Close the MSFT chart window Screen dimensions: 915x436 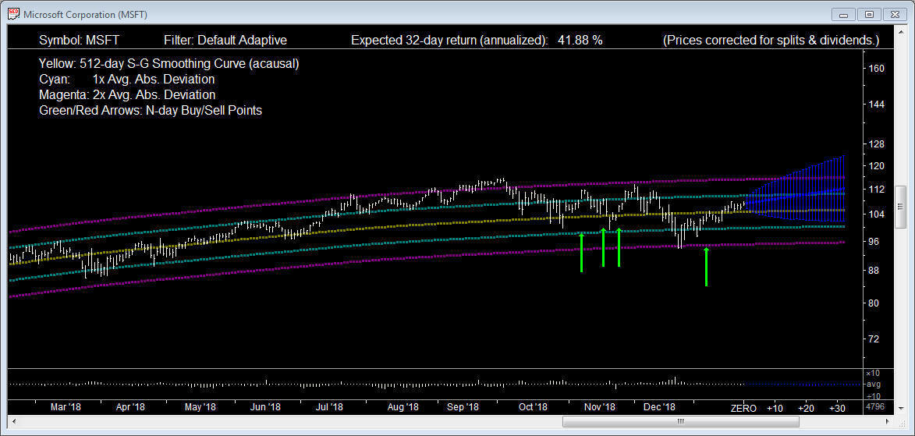pyautogui.click(x=894, y=13)
